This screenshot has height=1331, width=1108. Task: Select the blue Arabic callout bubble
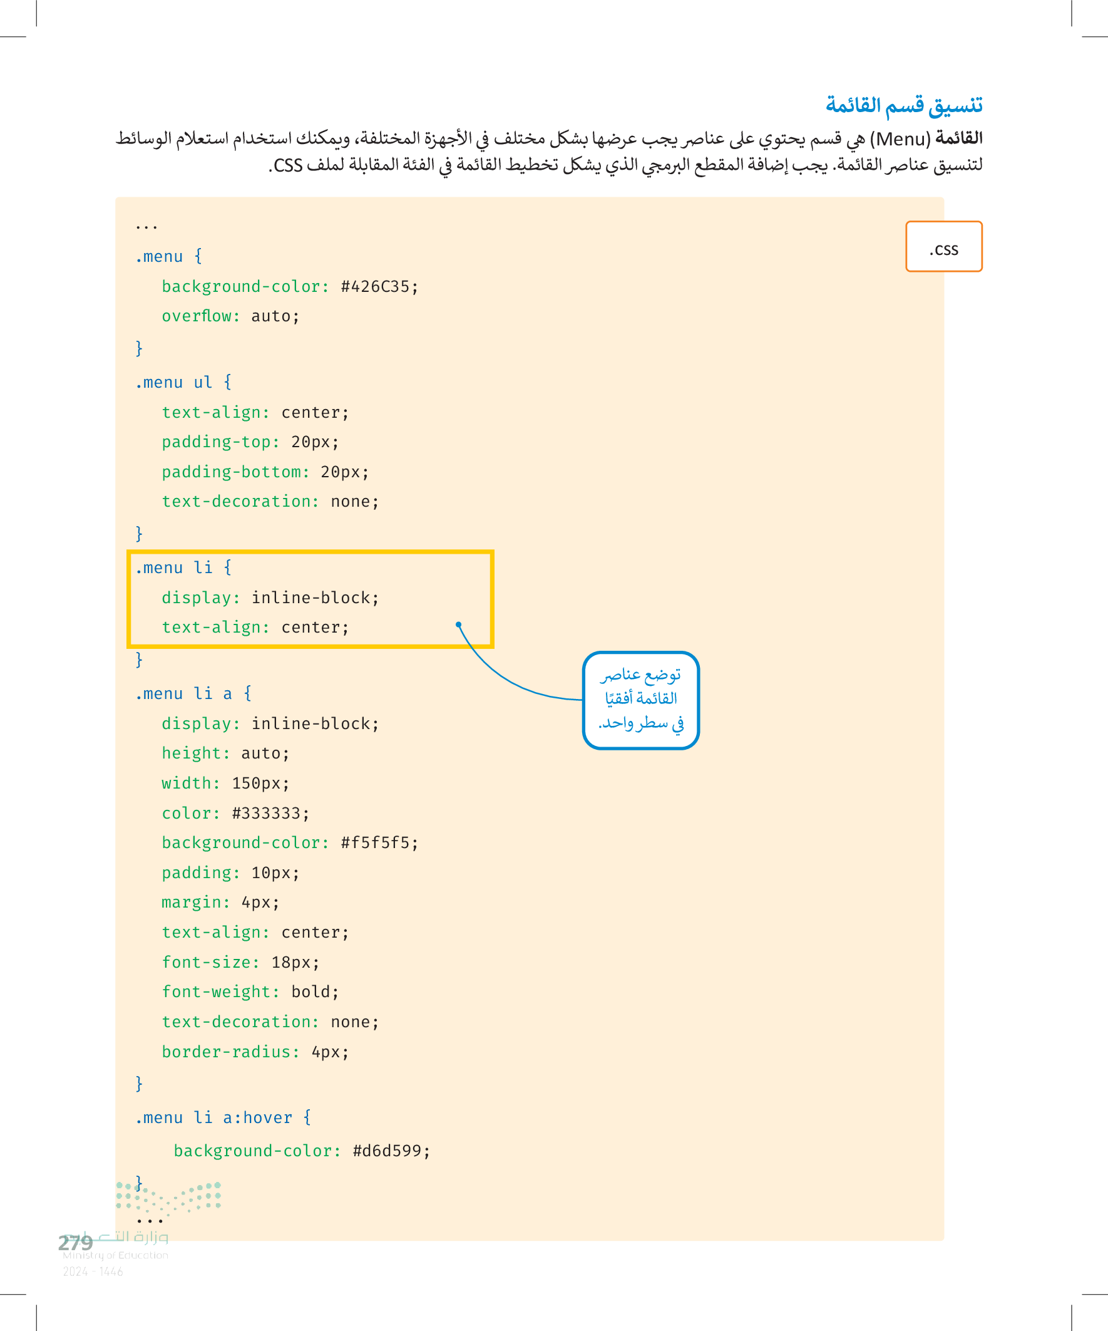coord(640,700)
